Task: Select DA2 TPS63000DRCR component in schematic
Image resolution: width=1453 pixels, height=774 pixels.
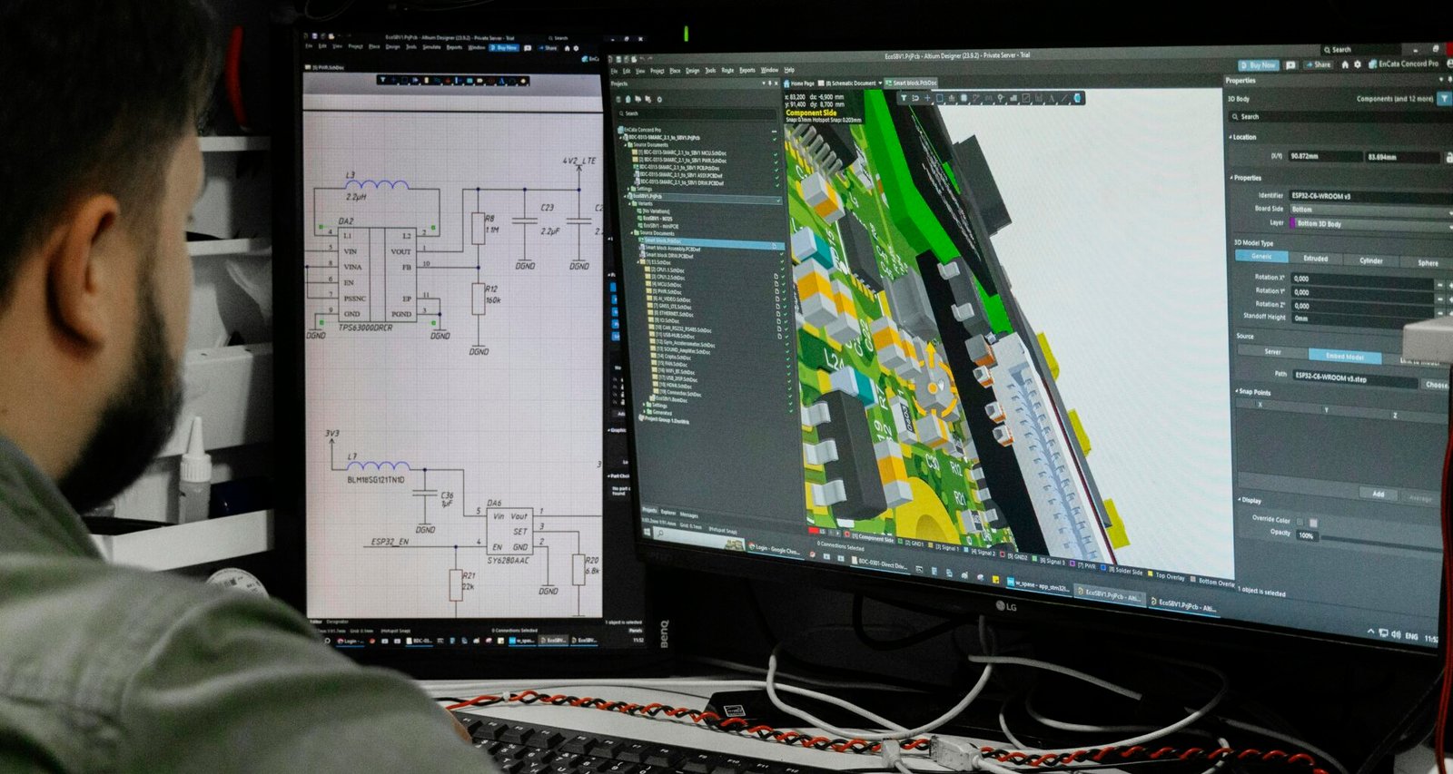Action: [x=375, y=273]
